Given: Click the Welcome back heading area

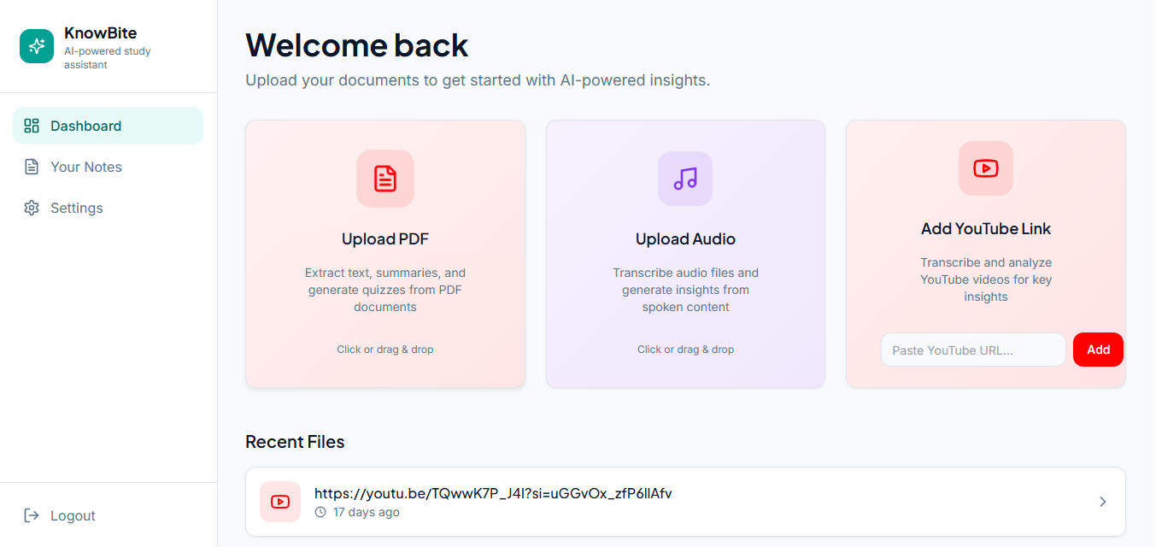Looking at the screenshot, I should tap(356, 45).
